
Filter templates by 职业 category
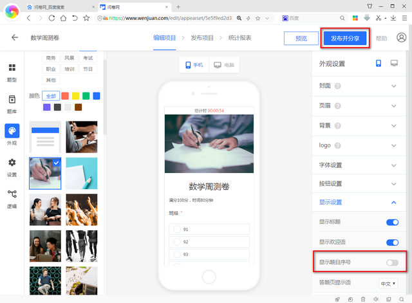tap(51, 69)
